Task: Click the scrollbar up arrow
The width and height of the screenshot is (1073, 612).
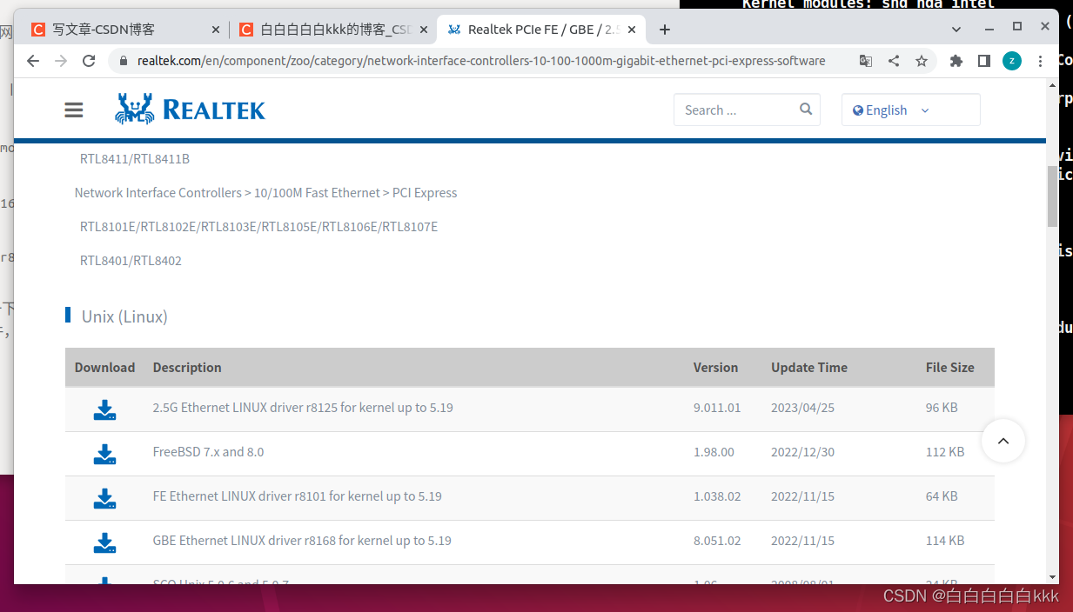Action: click(x=1052, y=86)
